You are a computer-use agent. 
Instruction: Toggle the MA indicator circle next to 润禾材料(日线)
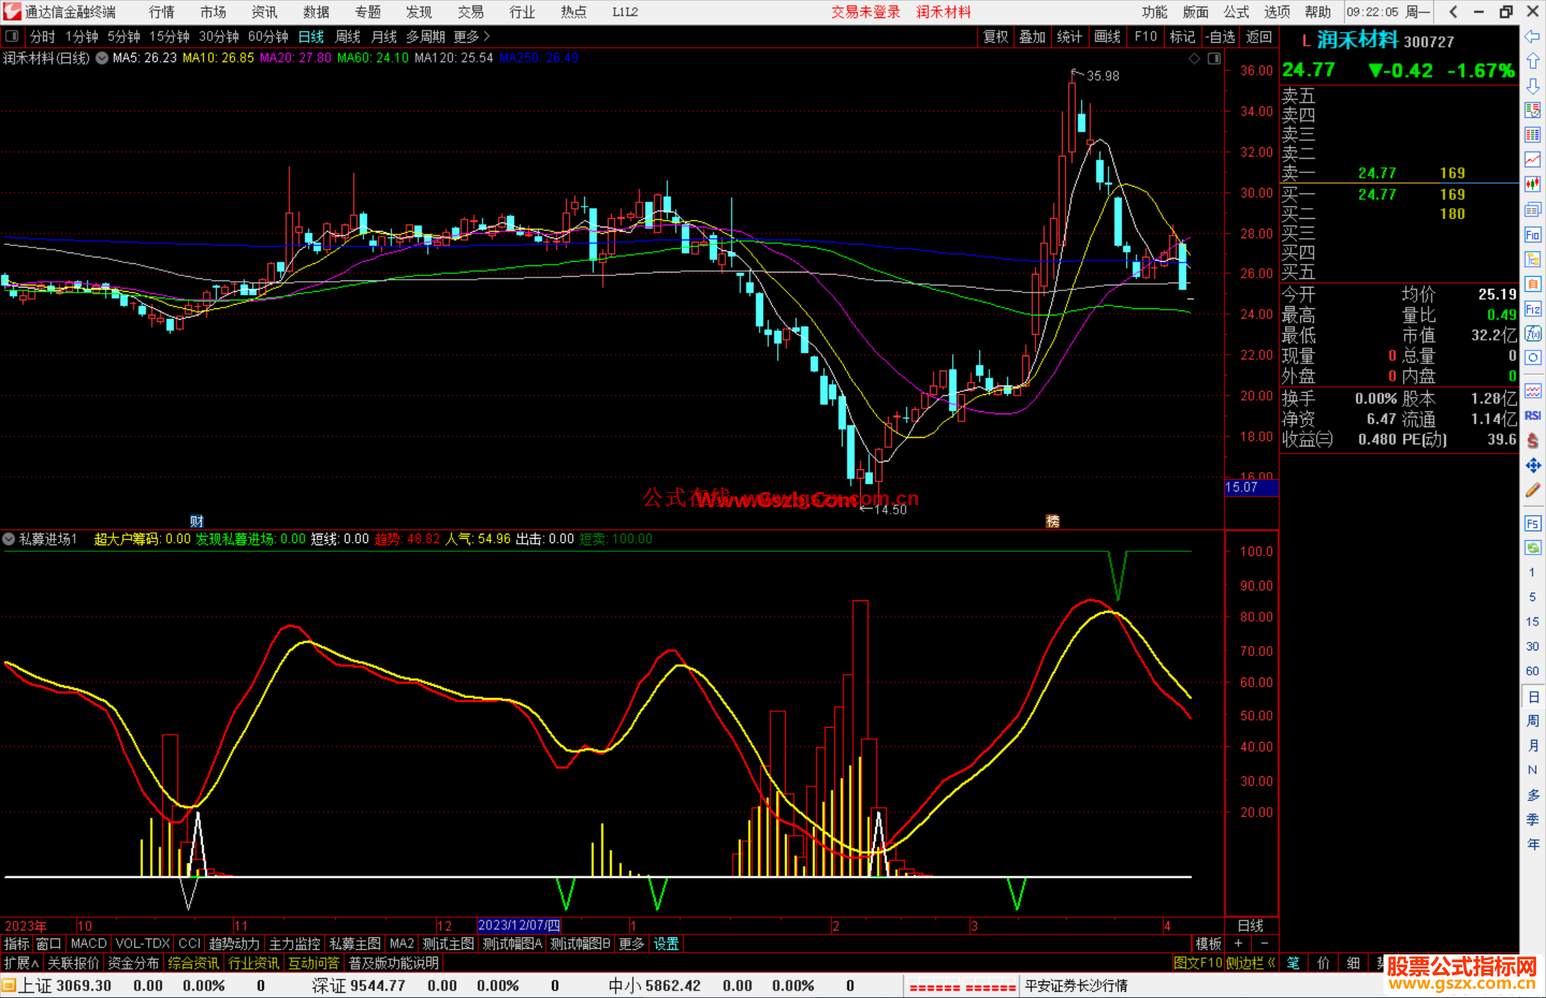point(102,58)
